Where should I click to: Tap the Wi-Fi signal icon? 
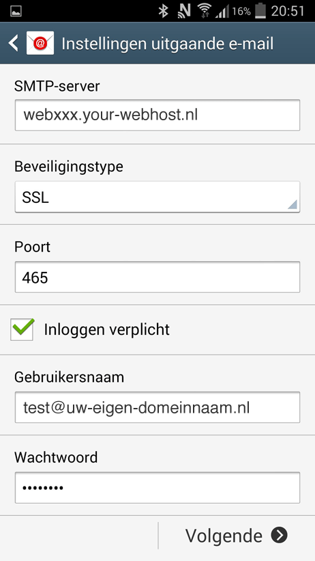205,11
